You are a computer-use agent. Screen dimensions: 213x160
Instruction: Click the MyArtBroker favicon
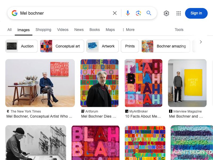click(x=127, y=111)
